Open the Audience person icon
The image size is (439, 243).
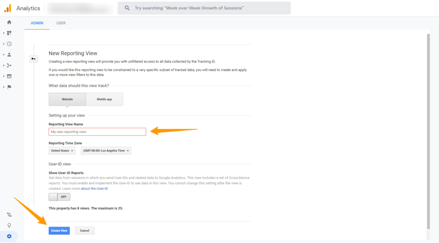(9, 54)
